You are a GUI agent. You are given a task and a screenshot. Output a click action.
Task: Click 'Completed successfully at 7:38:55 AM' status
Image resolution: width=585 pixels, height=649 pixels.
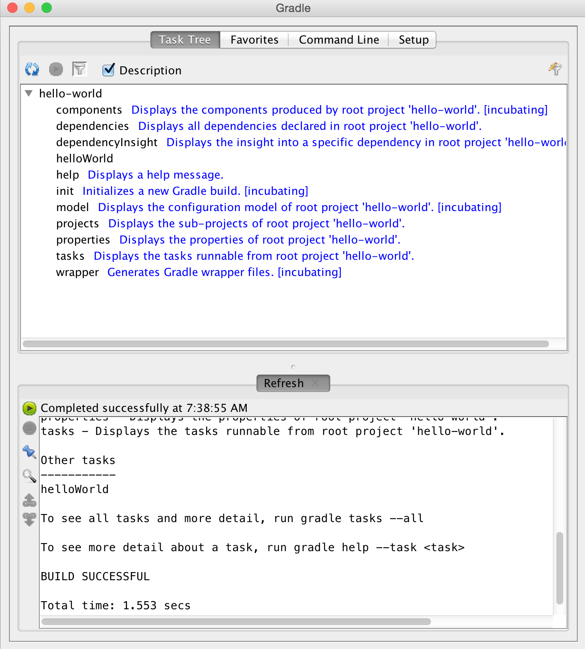pyautogui.click(x=144, y=408)
